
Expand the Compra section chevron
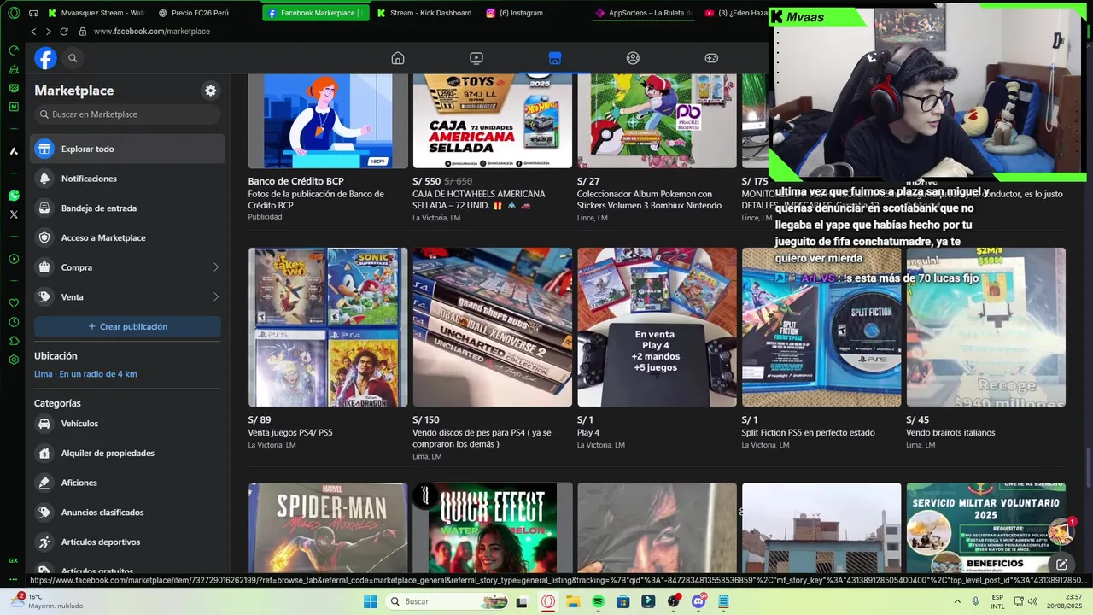coord(215,267)
